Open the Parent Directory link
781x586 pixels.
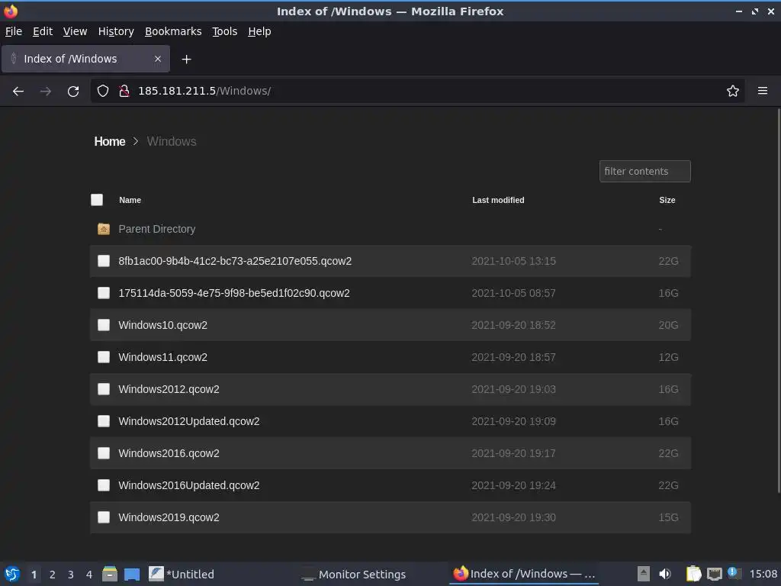tap(157, 229)
